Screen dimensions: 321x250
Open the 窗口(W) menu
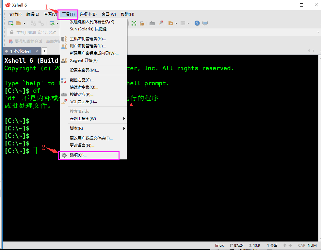coord(109,14)
